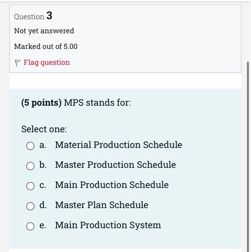Image resolution: width=251 pixels, height=252 pixels.
Task: Click the 'Master Plan Schedule' answer text
Action: point(101,205)
